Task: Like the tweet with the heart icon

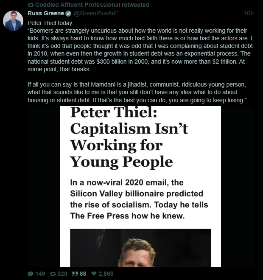Action: (93, 274)
